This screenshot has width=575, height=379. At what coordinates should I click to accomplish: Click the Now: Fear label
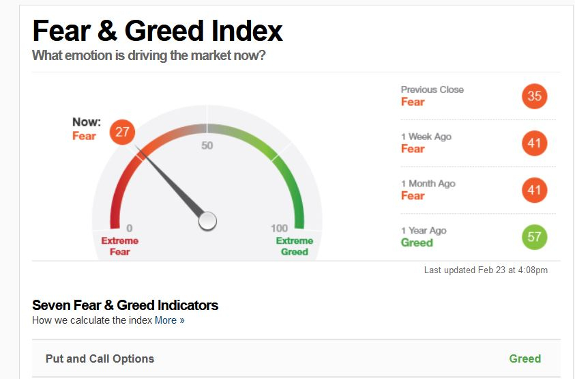pyautogui.click(x=87, y=129)
